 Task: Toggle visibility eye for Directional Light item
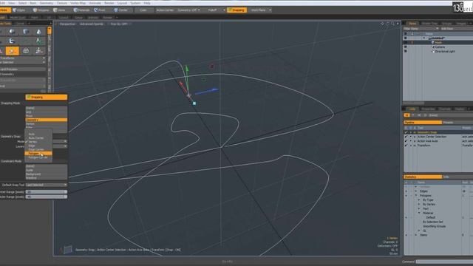coord(406,51)
